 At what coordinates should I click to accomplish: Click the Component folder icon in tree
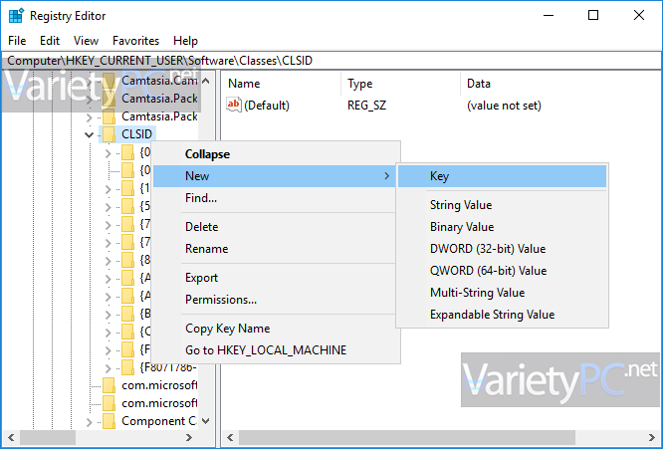coord(110,421)
